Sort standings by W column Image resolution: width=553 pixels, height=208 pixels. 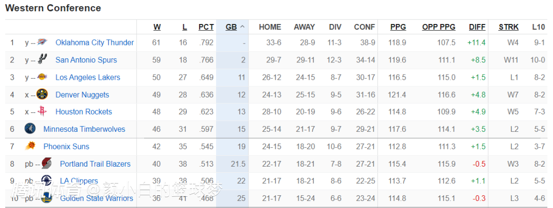coord(157,27)
